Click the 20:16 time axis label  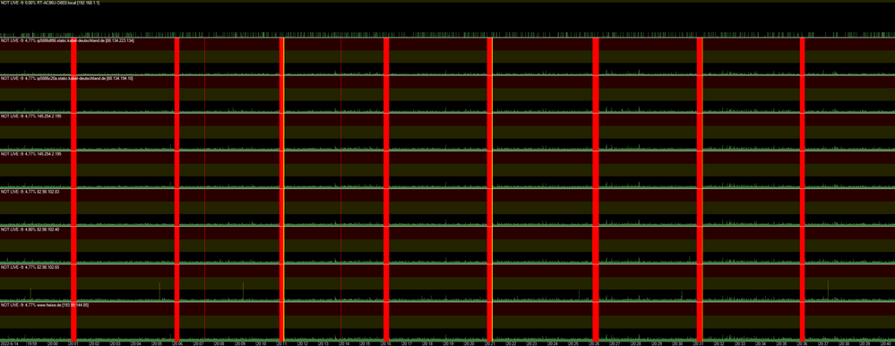point(386,343)
